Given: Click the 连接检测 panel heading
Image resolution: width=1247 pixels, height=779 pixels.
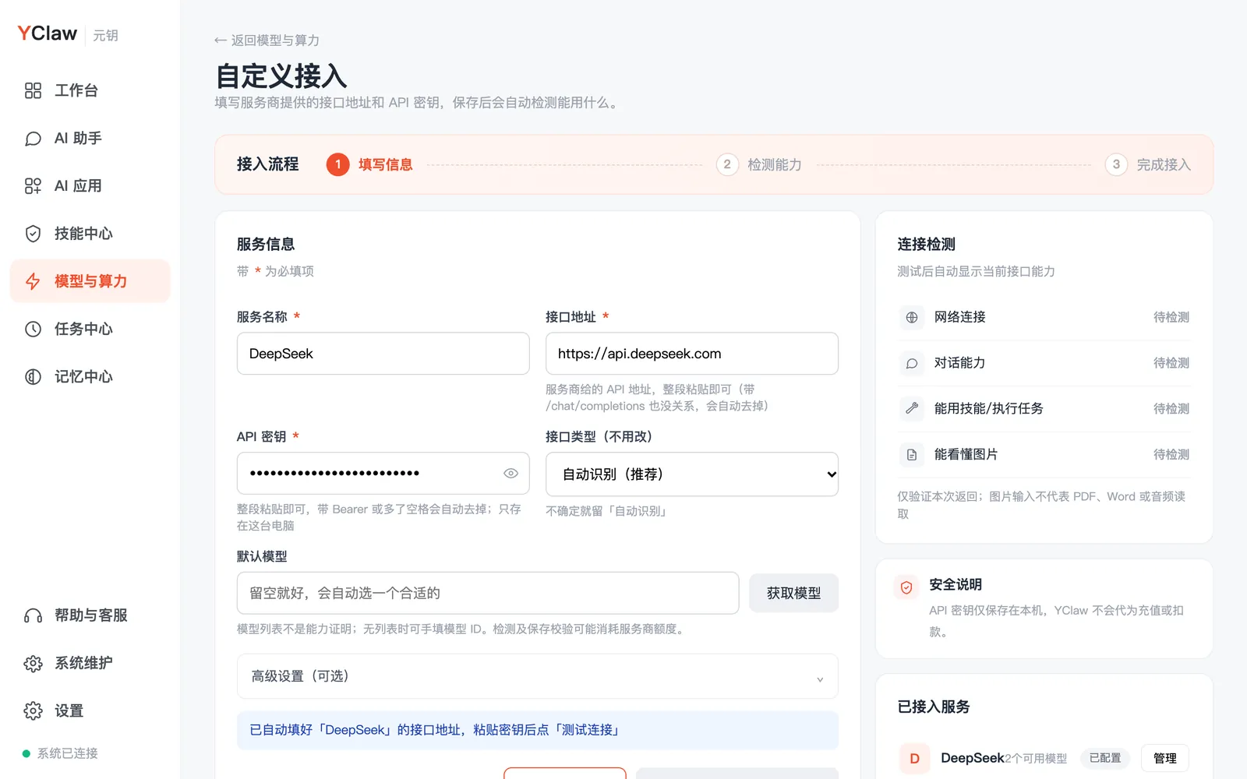Looking at the screenshot, I should tap(927, 244).
